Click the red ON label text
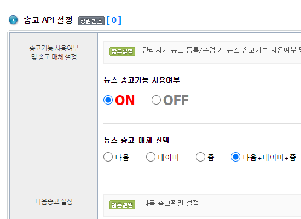 point(125,100)
